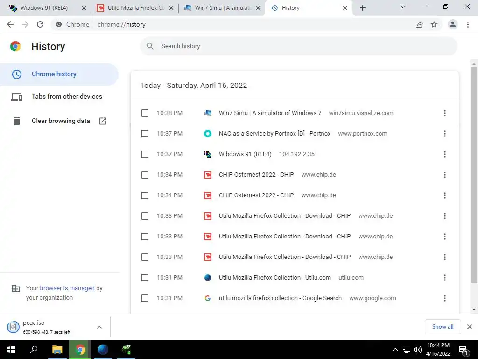Screen dimensions: 478x359
Task: Check the last 10:33 PM Utilu CHIP entry
Action: [145, 257]
